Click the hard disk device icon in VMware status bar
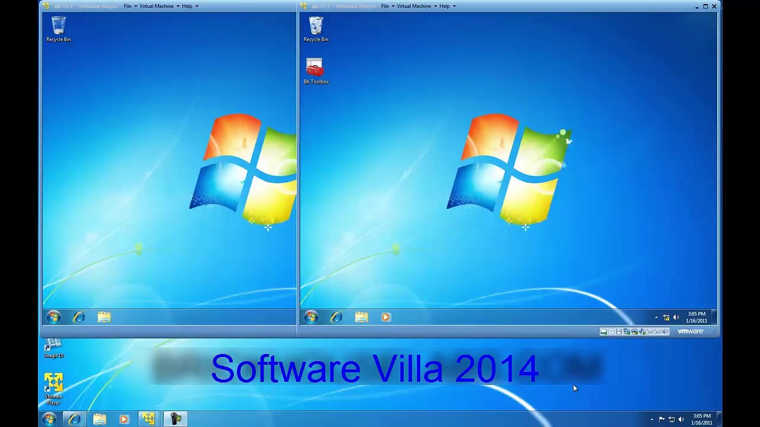Screen dimensions: 760x427 tap(603, 332)
